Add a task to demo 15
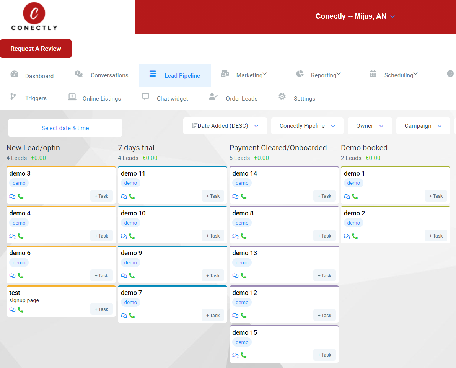The image size is (456, 368). click(x=324, y=355)
